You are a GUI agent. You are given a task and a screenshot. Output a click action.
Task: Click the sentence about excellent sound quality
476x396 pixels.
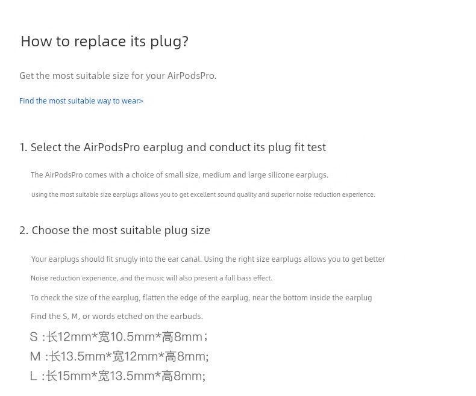[203, 195]
